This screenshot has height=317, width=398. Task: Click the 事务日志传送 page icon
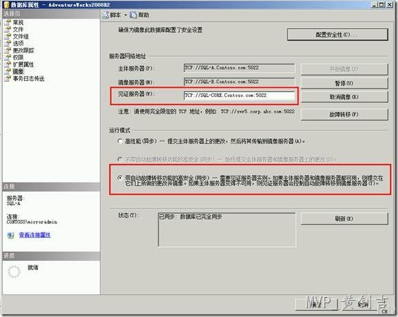pyautogui.click(x=8, y=79)
